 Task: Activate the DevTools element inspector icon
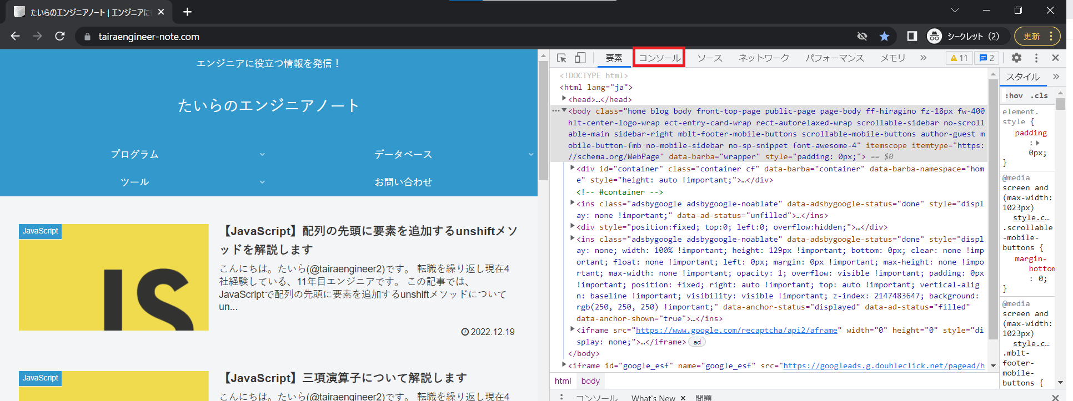561,58
